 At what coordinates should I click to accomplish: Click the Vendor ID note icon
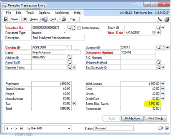click(69, 47)
